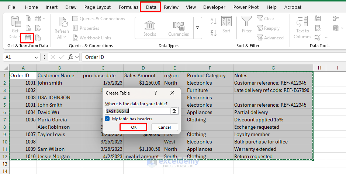The height and width of the screenshot is (174, 346).
Task: Clear the applied filter
Action: point(266,19)
